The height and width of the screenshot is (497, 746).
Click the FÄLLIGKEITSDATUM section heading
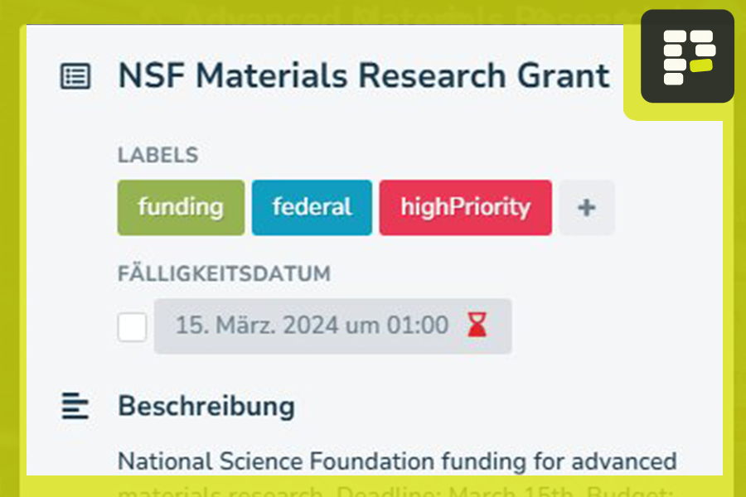pos(224,273)
